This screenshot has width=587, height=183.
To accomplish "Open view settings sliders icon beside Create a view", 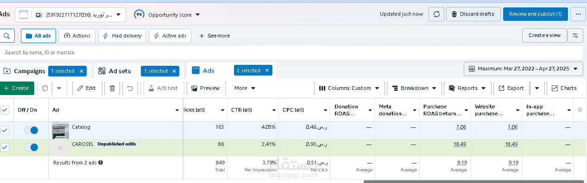I will [576, 35].
